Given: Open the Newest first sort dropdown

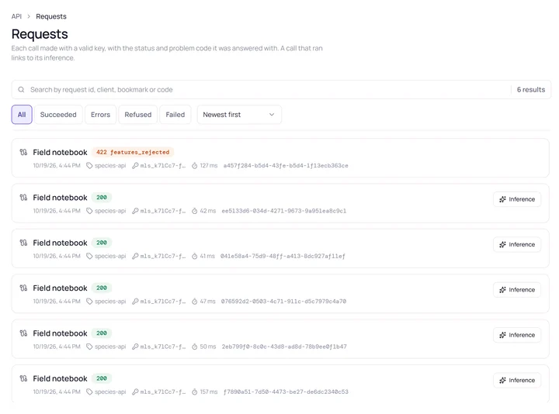Looking at the screenshot, I should tap(239, 115).
